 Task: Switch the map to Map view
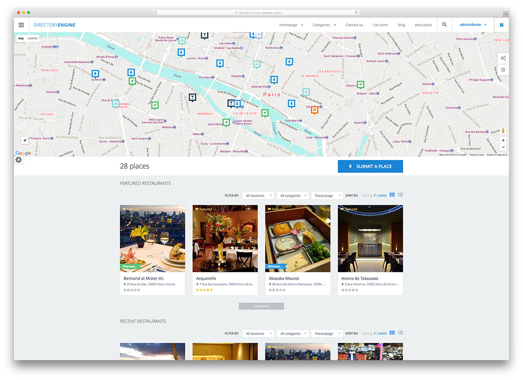tap(21, 38)
